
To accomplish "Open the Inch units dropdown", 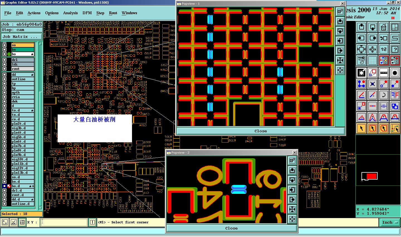I will coord(390,222).
